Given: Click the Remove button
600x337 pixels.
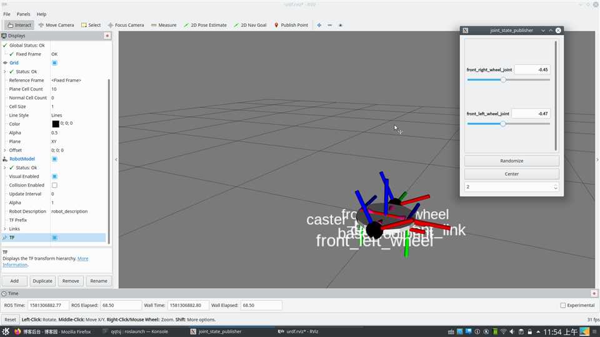Looking at the screenshot, I should click(x=71, y=281).
